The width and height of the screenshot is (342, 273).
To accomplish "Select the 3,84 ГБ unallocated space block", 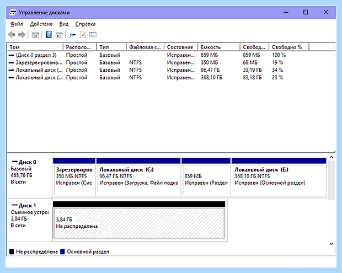I will (x=139, y=220).
